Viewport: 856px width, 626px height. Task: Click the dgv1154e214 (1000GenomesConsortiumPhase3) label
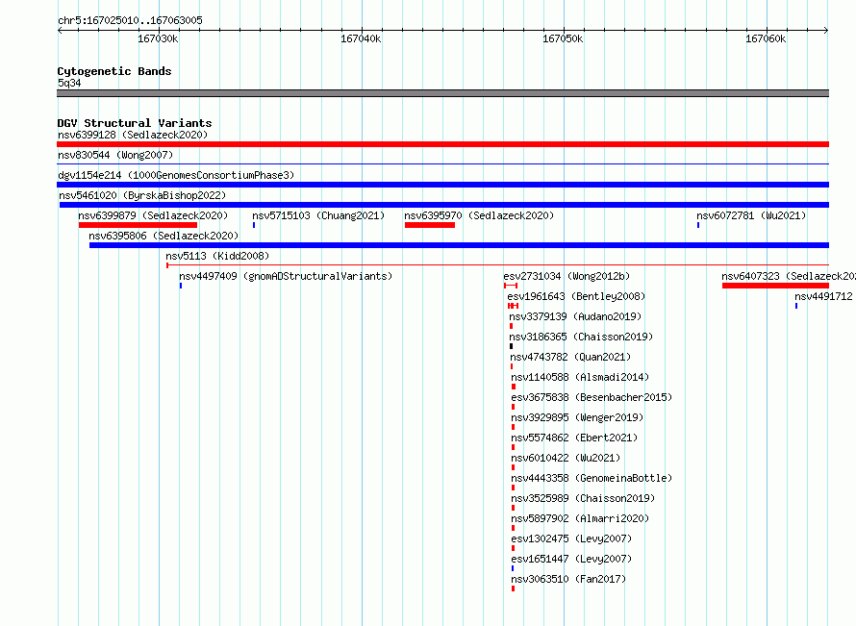[176, 175]
